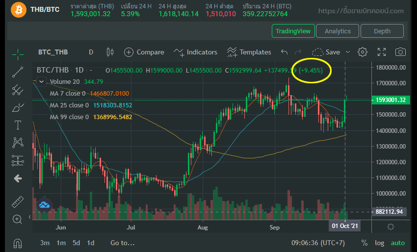
Task: Open the Go to date dialog
Action: pyautogui.click(x=122, y=243)
